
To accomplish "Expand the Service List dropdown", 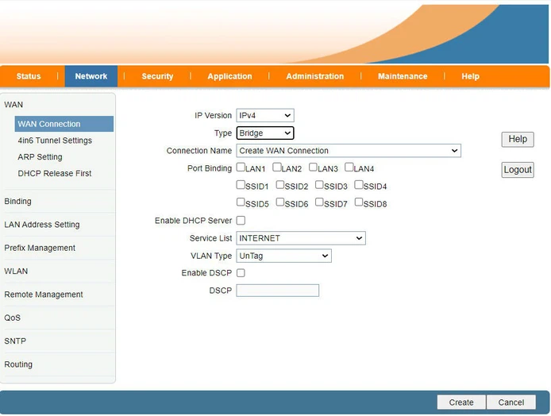I will point(300,238).
